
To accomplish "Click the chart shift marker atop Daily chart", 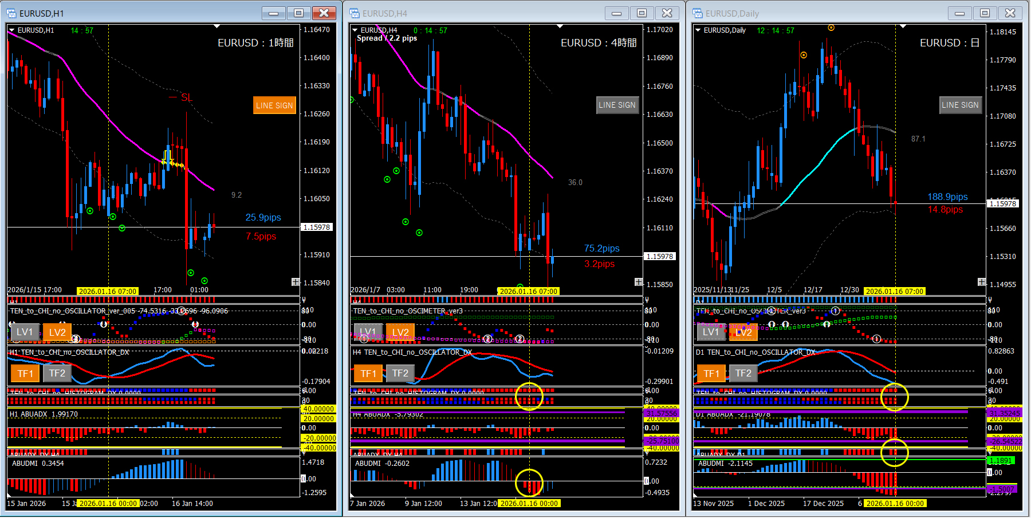I will tap(903, 26).
